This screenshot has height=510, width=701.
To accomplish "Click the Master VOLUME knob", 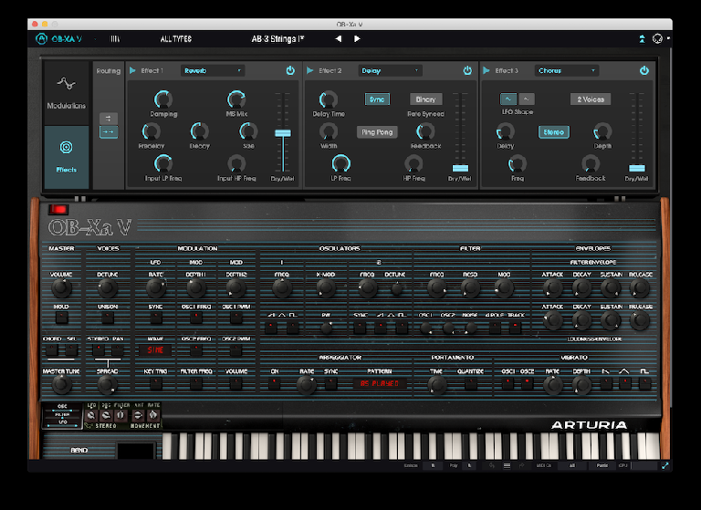I will click(61, 288).
